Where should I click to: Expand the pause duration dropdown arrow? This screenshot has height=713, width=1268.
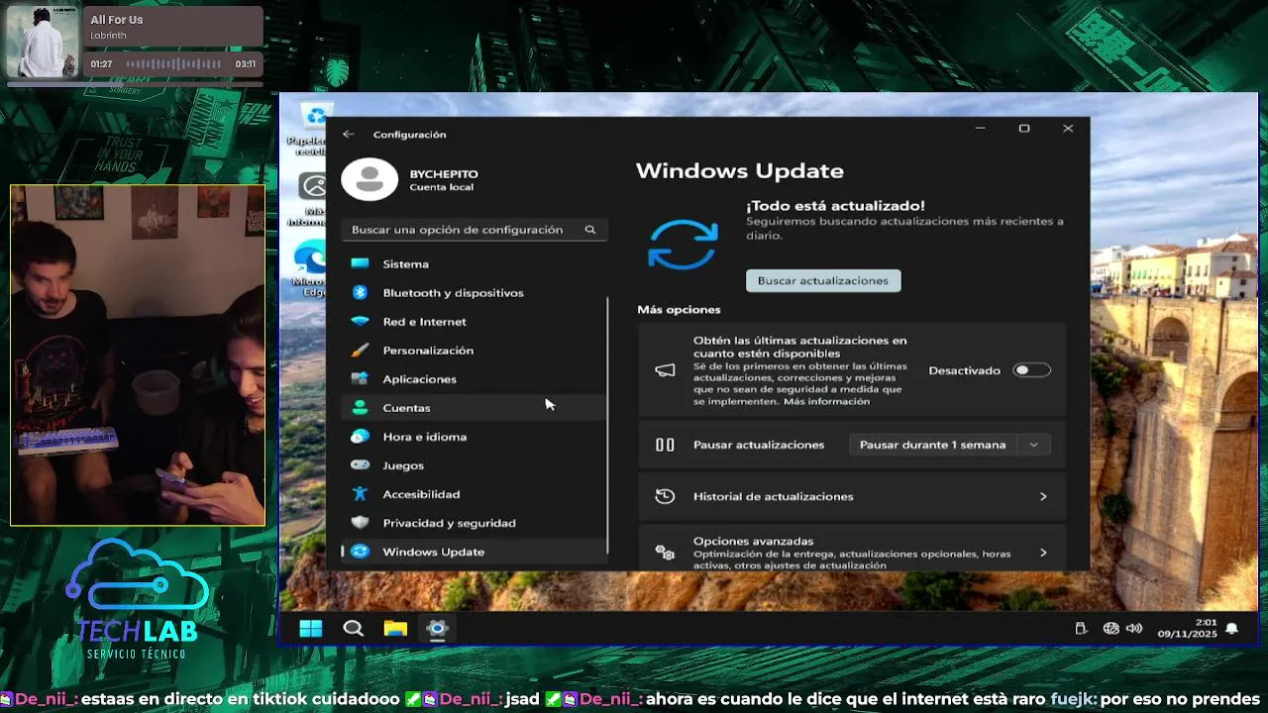pyautogui.click(x=1033, y=445)
